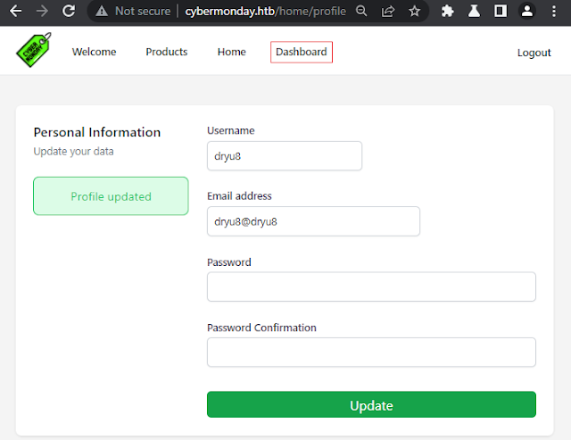Click the share page icon
The width and height of the screenshot is (571, 440).
coord(388,12)
